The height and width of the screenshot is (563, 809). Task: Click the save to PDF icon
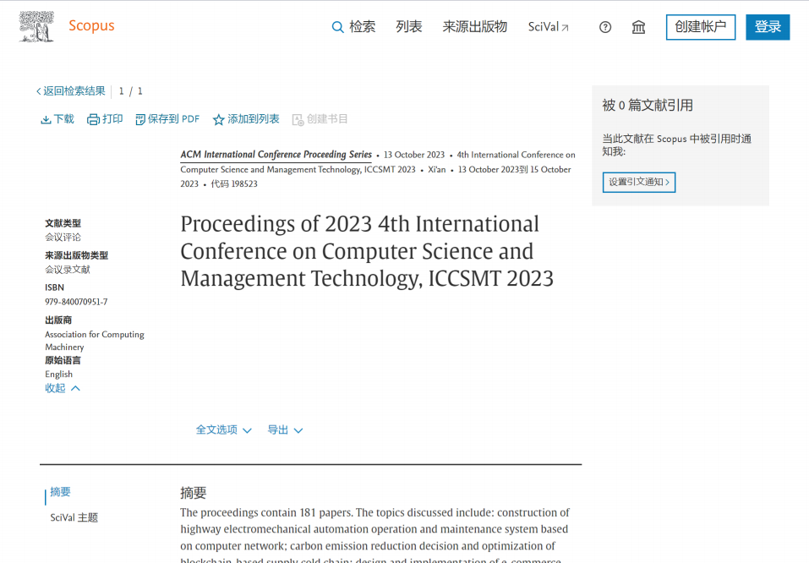point(140,120)
